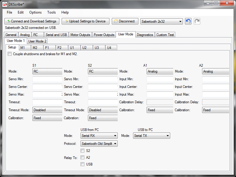Click Connect and Download Settings button

click(x=32, y=21)
